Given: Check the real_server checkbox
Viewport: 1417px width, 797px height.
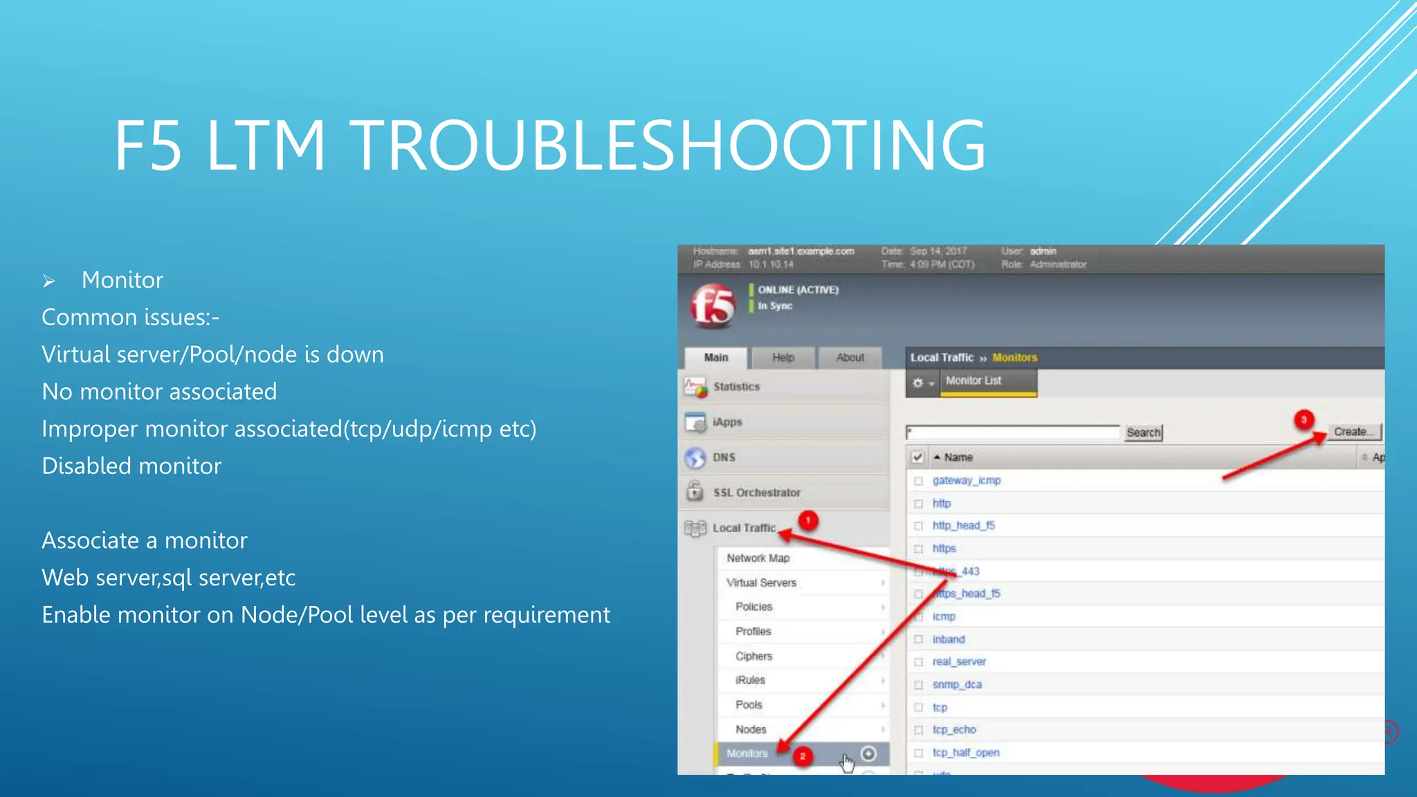Looking at the screenshot, I should coord(918,662).
